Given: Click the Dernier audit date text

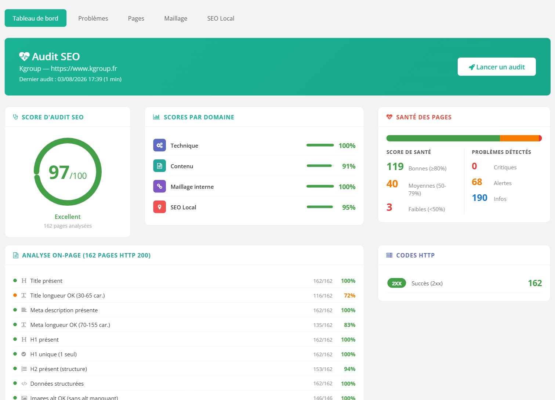Looking at the screenshot, I should [x=70, y=79].
